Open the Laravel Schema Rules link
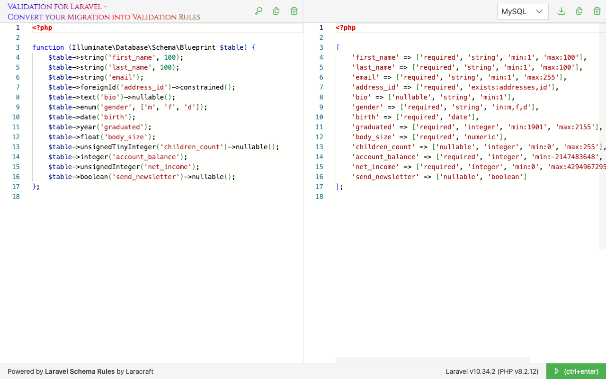The image size is (606, 379). [80, 371]
